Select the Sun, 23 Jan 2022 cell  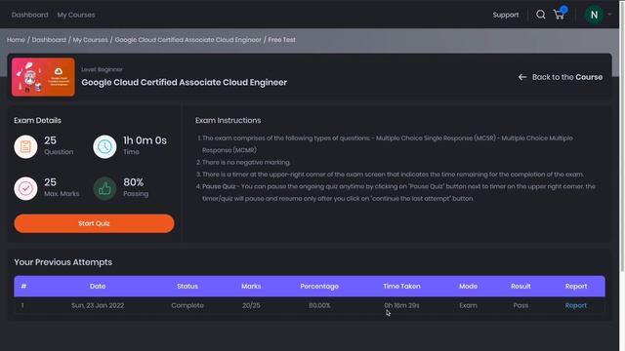click(x=98, y=305)
